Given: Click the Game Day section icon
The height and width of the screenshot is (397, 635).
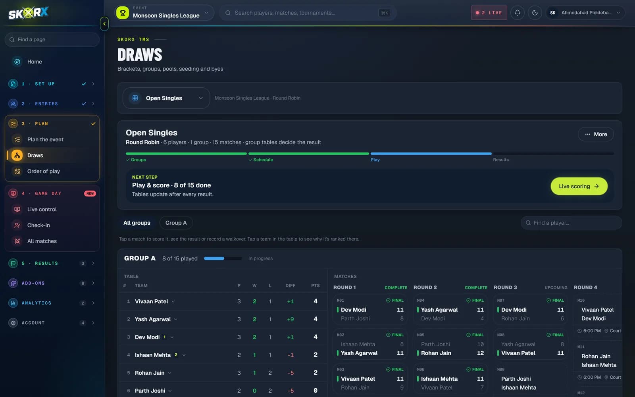Looking at the screenshot, I should pos(13,193).
